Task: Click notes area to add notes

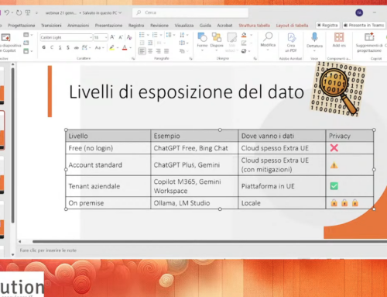Action: [x=48, y=250]
